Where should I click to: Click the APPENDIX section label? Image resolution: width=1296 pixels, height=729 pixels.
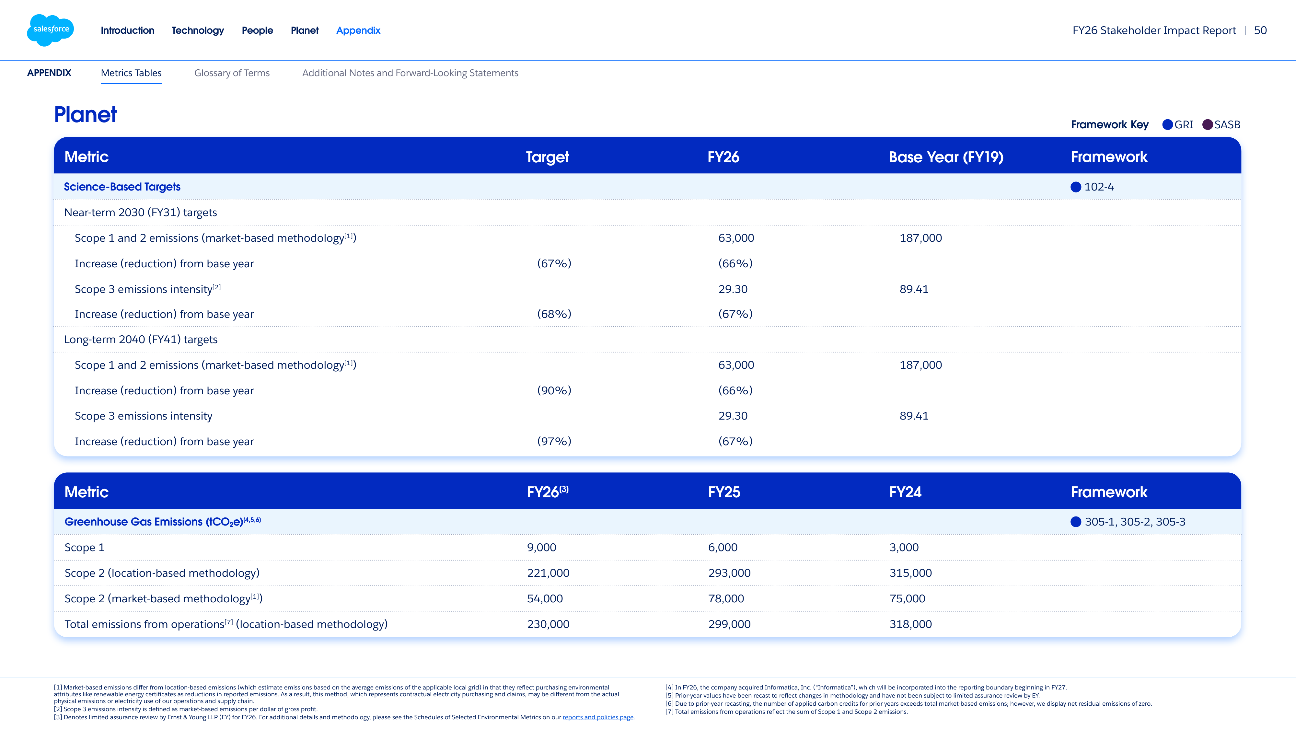pos(49,73)
